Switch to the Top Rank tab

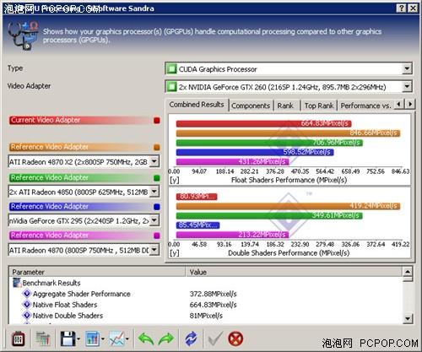click(319, 106)
